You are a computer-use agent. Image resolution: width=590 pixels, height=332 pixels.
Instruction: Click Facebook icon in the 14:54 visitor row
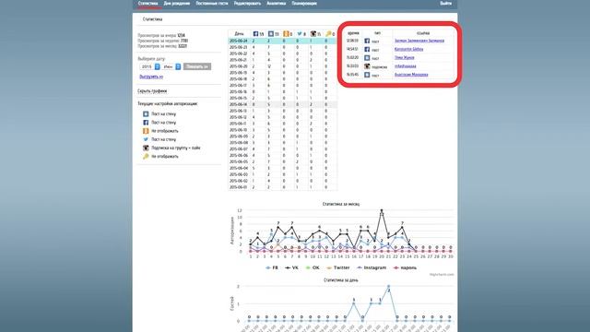coord(367,49)
